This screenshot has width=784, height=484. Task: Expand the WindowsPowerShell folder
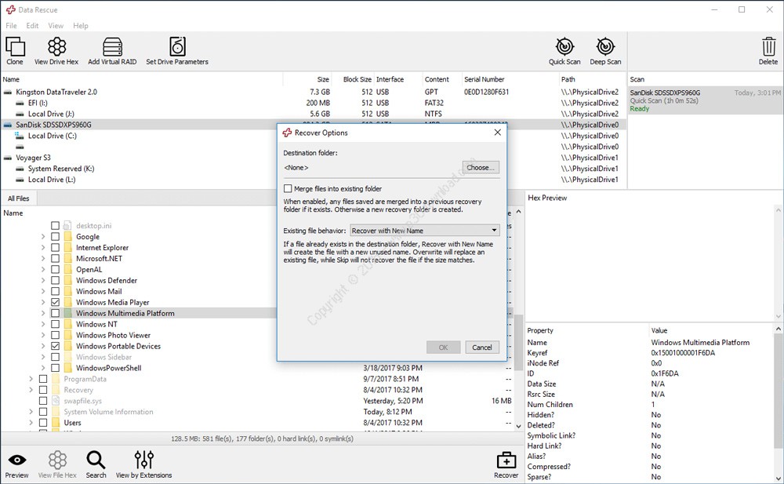pos(43,369)
